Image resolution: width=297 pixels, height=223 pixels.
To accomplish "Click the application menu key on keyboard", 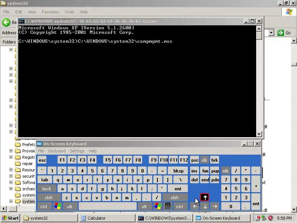I will 168,206.
